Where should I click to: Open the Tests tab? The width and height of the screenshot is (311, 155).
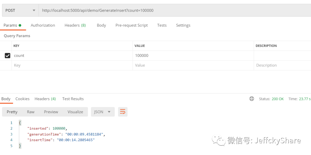pos(162,25)
